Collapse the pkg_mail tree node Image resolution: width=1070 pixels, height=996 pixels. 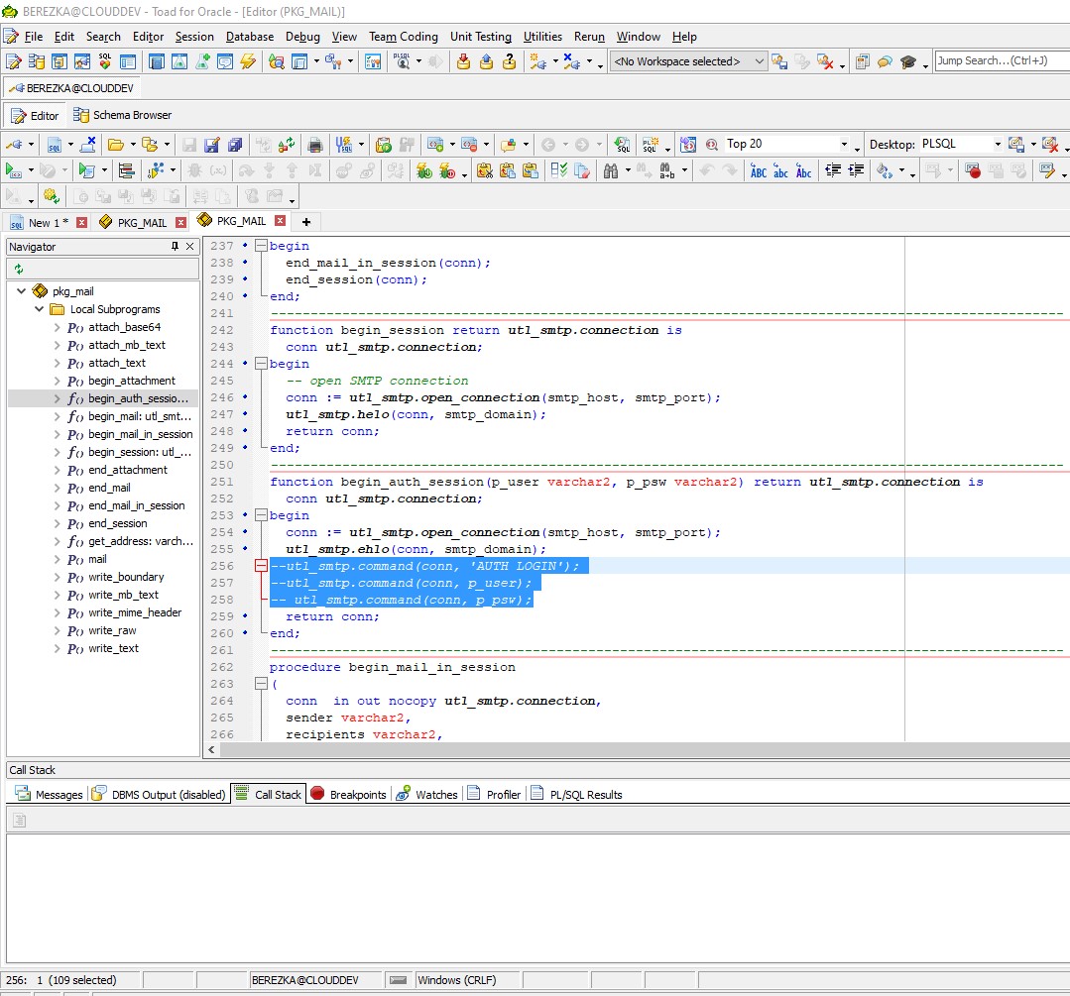21,291
